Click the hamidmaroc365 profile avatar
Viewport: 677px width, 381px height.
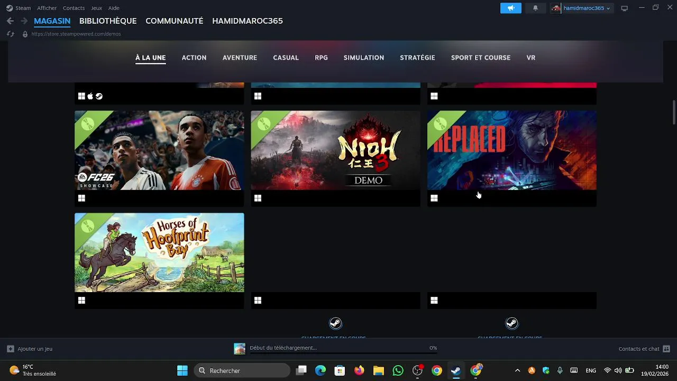[555, 8]
